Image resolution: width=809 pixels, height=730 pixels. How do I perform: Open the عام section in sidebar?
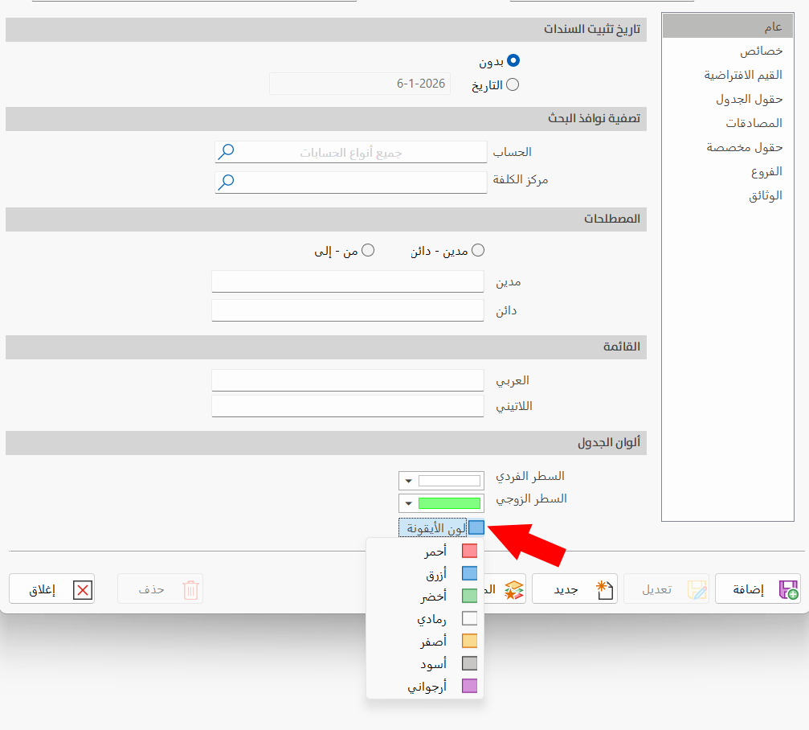point(728,27)
